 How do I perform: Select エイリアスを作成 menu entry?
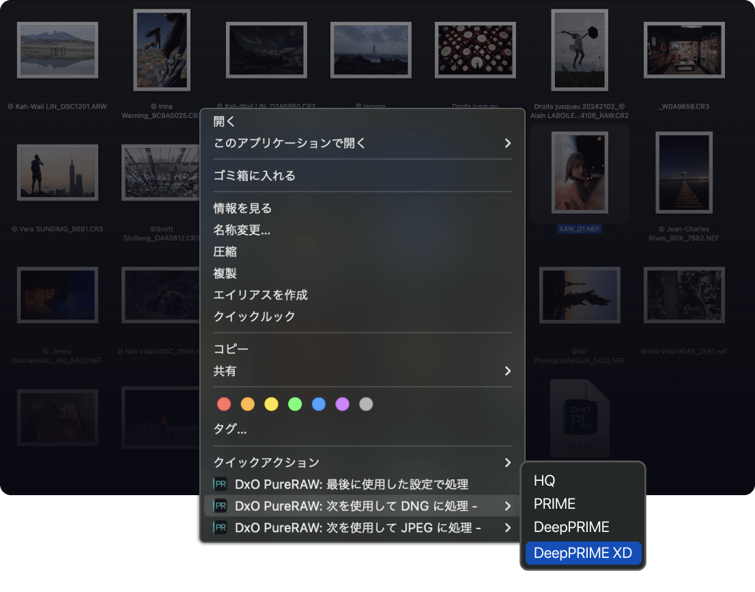(260, 295)
